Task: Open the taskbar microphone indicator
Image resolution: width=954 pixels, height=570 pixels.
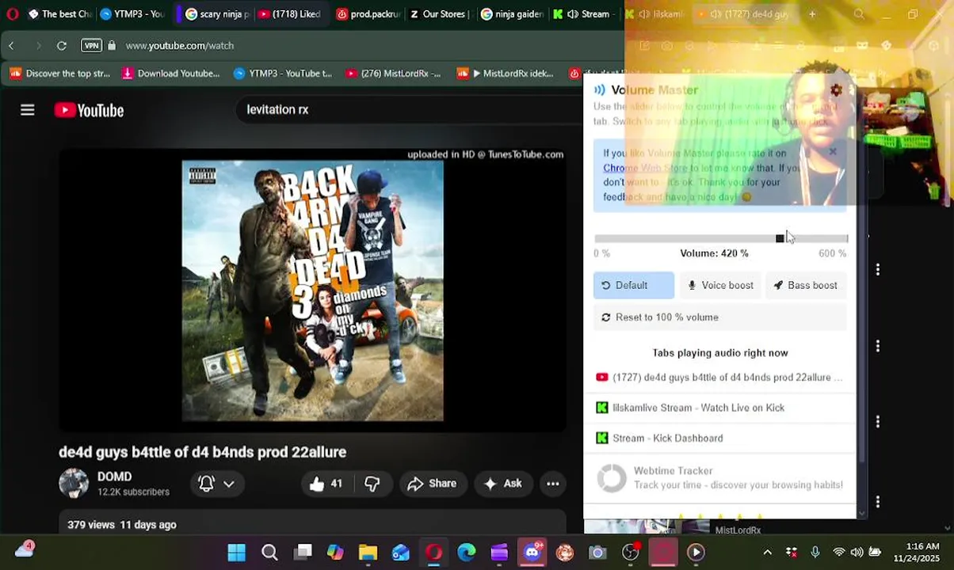Action: 815,553
